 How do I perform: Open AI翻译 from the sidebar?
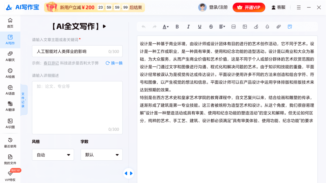click(10, 106)
